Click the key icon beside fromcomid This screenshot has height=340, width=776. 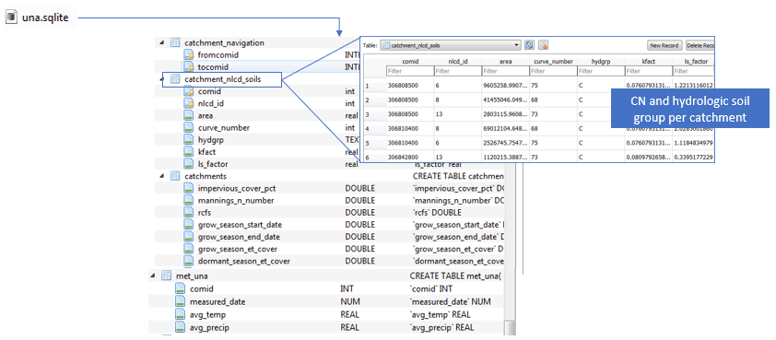click(189, 54)
